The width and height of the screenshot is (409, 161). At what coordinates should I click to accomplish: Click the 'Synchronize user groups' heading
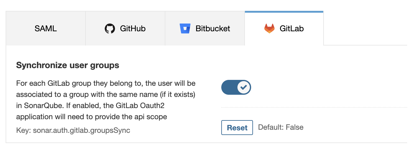[67, 65]
